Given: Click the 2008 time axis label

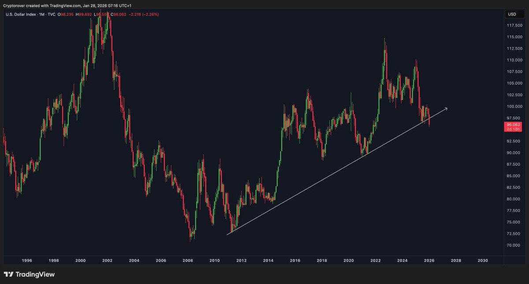Looking at the screenshot, I should tap(188, 261).
